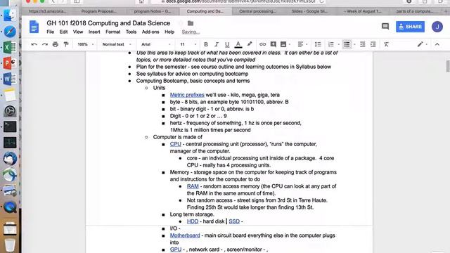
Task: Select the Paint format tool
Action: click(66, 44)
